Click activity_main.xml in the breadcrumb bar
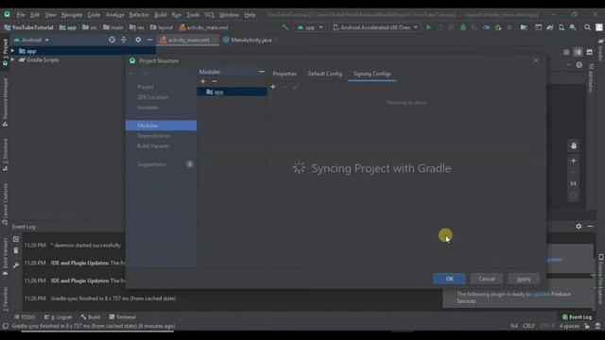This screenshot has height=340, width=605. [204, 27]
